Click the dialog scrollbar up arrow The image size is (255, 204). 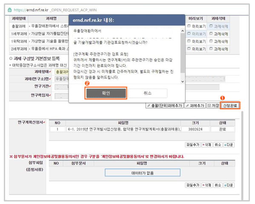tap(183, 31)
